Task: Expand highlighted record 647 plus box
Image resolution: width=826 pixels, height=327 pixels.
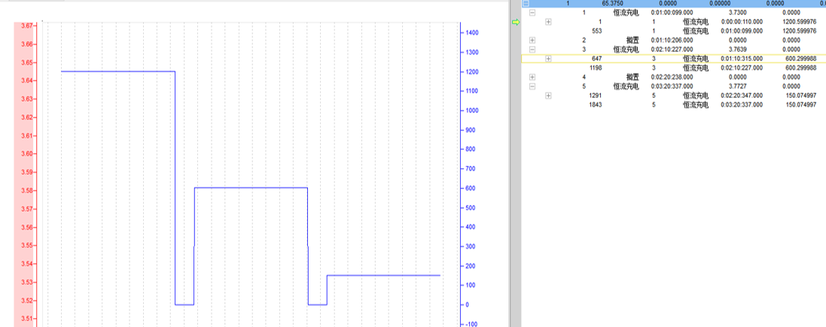Action: (548, 58)
